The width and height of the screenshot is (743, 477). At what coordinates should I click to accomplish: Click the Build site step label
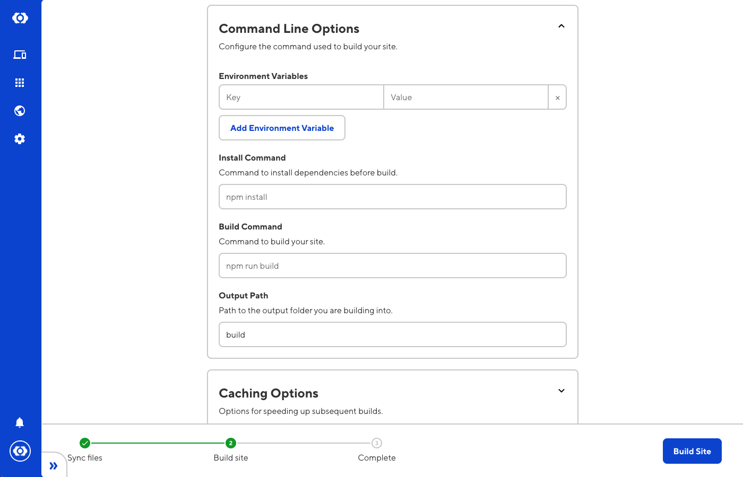pos(231,458)
